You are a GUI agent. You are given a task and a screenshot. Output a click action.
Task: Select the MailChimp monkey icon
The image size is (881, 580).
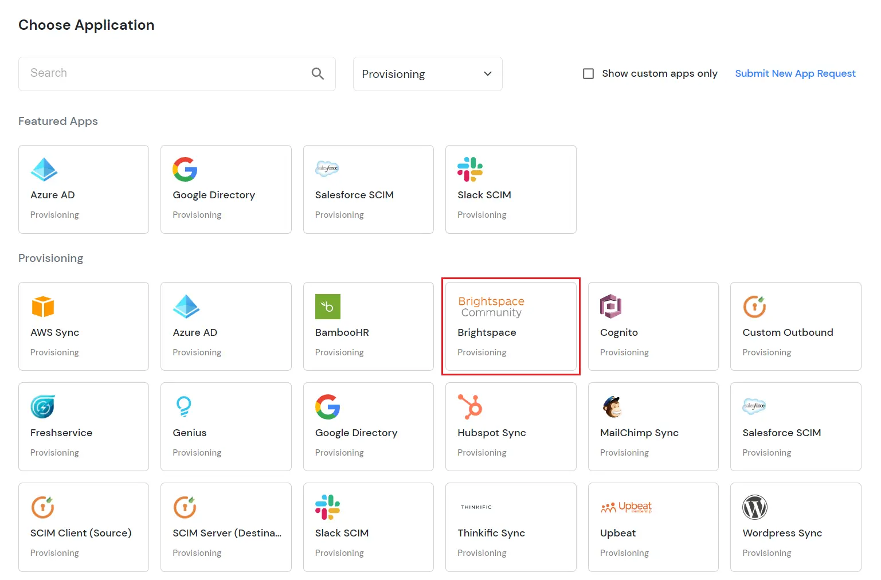tap(612, 407)
